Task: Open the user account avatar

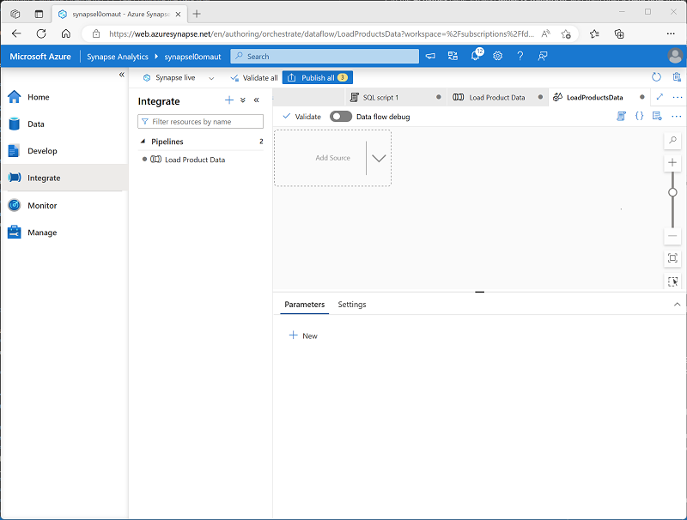Action: [x=675, y=56]
